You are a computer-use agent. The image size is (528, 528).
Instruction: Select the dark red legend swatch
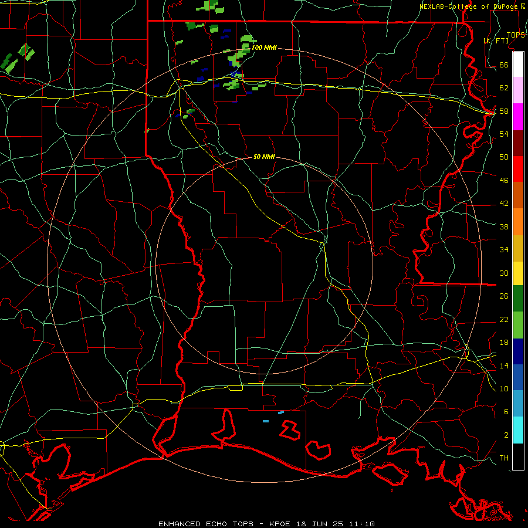click(518, 143)
